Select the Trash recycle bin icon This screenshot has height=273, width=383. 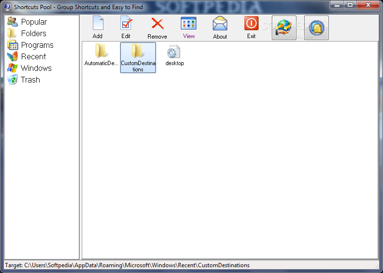click(12, 80)
